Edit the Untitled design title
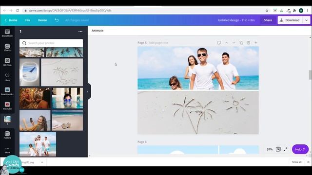The height and width of the screenshot is (175, 312). pos(236,20)
